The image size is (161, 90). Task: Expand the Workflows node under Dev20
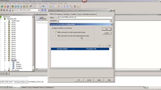[9, 68]
